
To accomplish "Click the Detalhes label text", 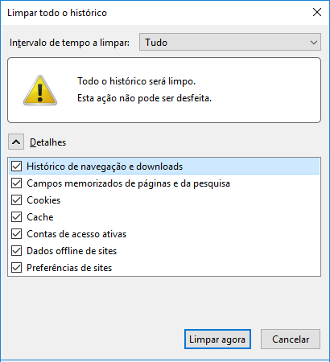I will pyautogui.click(x=47, y=142).
